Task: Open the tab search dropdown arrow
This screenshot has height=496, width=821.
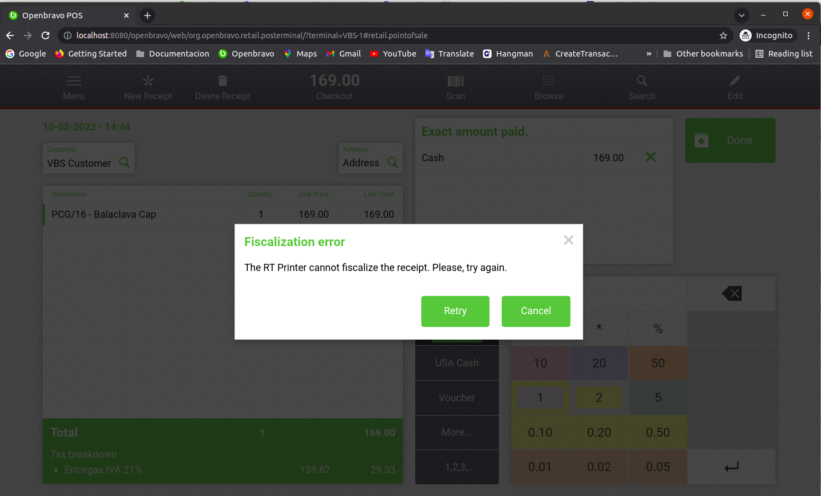Action: tap(742, 16)
